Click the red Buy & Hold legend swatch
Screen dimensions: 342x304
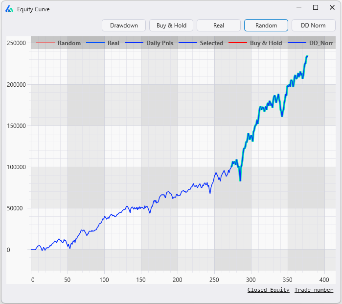click(238, 43)
